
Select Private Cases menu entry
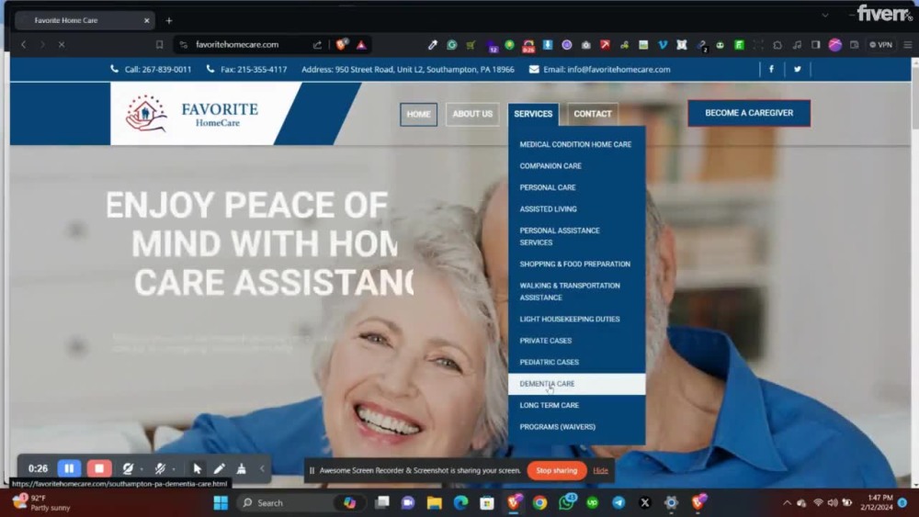click(x=546, y=341)
